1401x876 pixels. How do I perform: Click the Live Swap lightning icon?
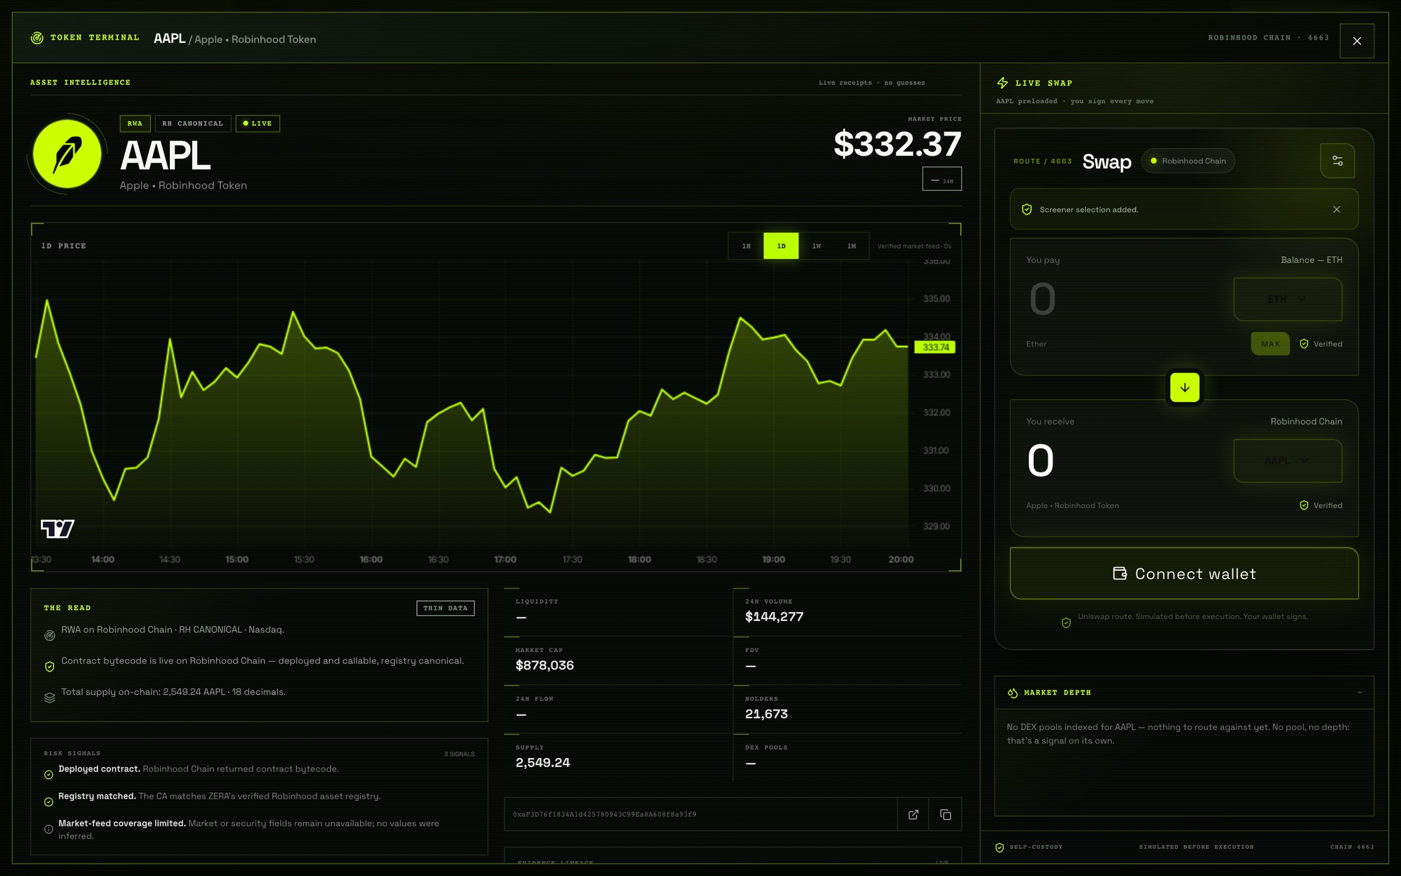(x=1003, y=83)
